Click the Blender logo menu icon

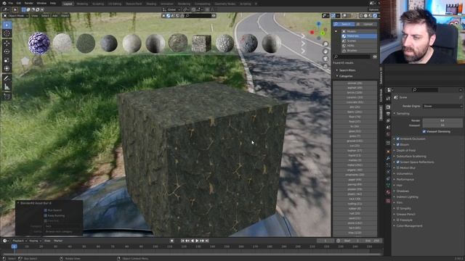pos(4,3)
